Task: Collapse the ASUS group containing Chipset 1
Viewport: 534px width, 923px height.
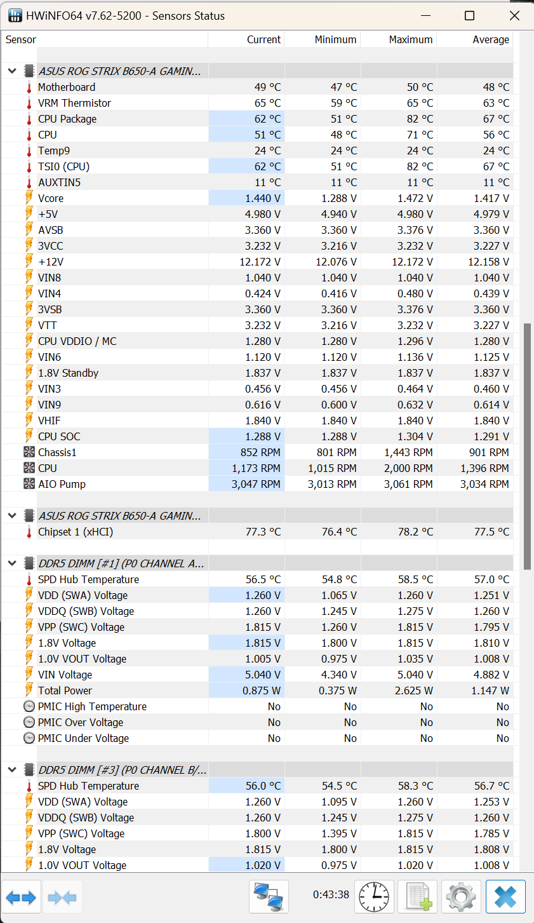Action: click(12, 516)
